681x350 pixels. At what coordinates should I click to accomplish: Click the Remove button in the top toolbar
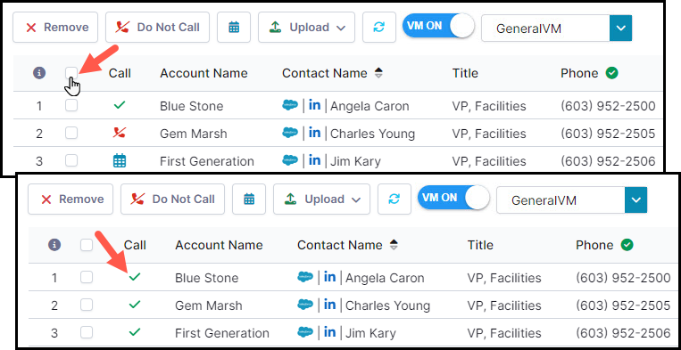point(55,28)
